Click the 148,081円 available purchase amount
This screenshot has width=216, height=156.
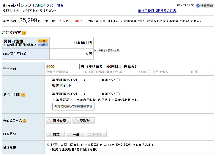(x=83, y=43)
